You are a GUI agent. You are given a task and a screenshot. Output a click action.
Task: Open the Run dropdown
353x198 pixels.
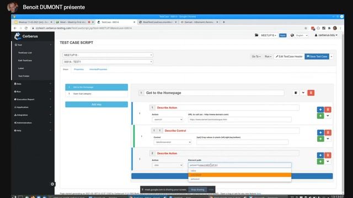pyautogui.click(x=268, y=57)
